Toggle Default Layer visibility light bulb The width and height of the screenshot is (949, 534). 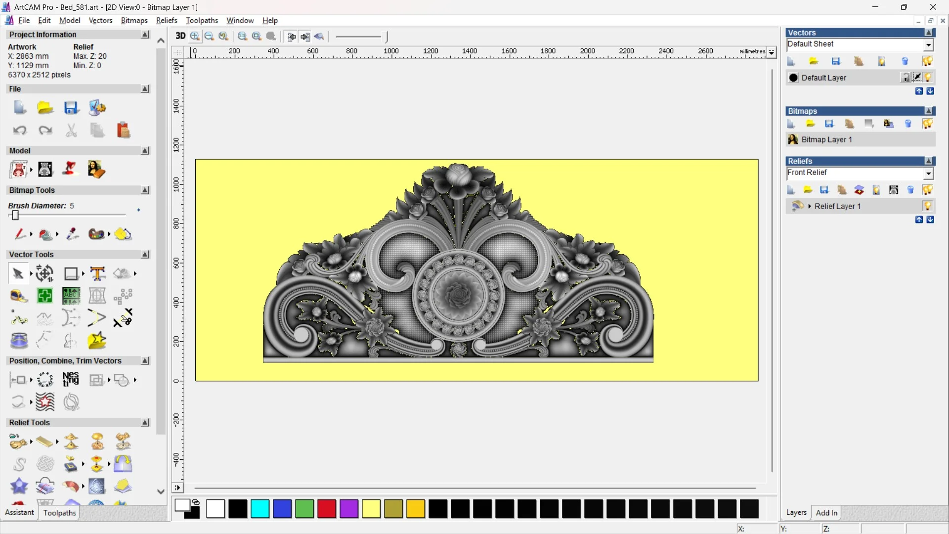click(x=928, y=78)
